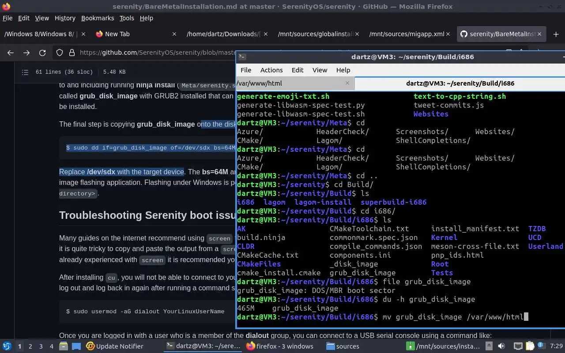Viewport: 565px width, 353px height.
Task: Close the /home/dartz/Downloads tab
Action: 265,34
